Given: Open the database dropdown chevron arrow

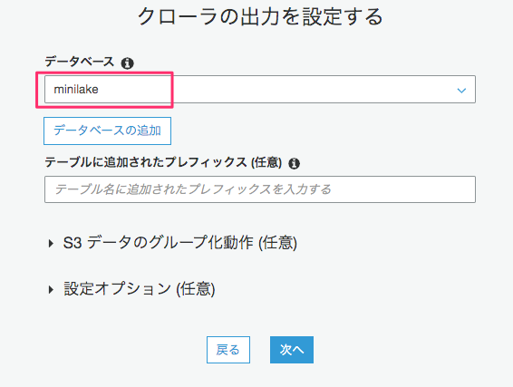Looking at the screenshot, I should click(x=461, y=91).
